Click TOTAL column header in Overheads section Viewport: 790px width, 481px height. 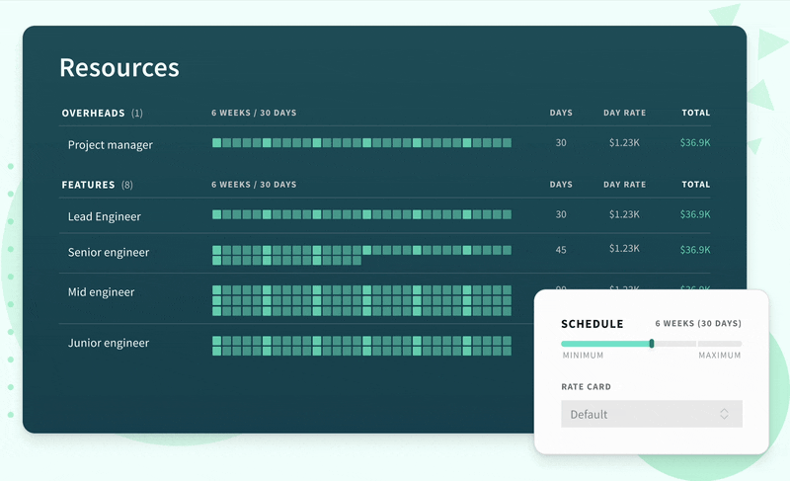point(695,113)
